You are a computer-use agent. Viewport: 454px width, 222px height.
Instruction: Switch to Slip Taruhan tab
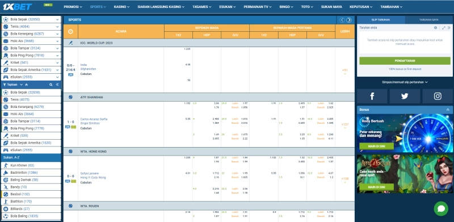(x=381, y=20)
